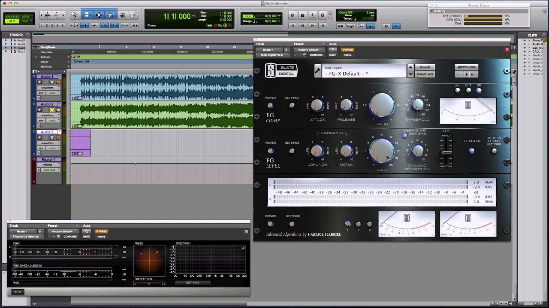Toggle FG Comp power switch
This screenshot has width=549, height=308.
click(270, 105)
